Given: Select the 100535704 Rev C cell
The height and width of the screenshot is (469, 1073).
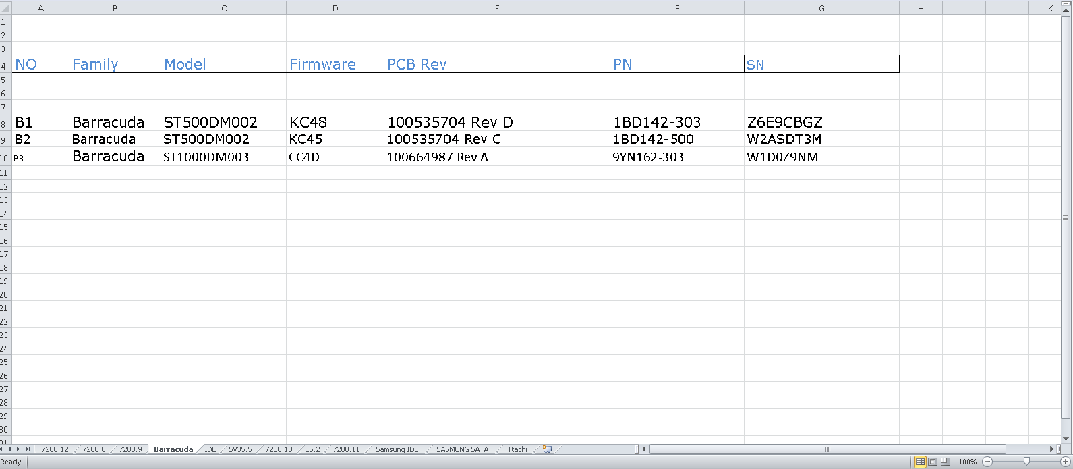Looking at the screenshot, I should [x=497, y=139].
